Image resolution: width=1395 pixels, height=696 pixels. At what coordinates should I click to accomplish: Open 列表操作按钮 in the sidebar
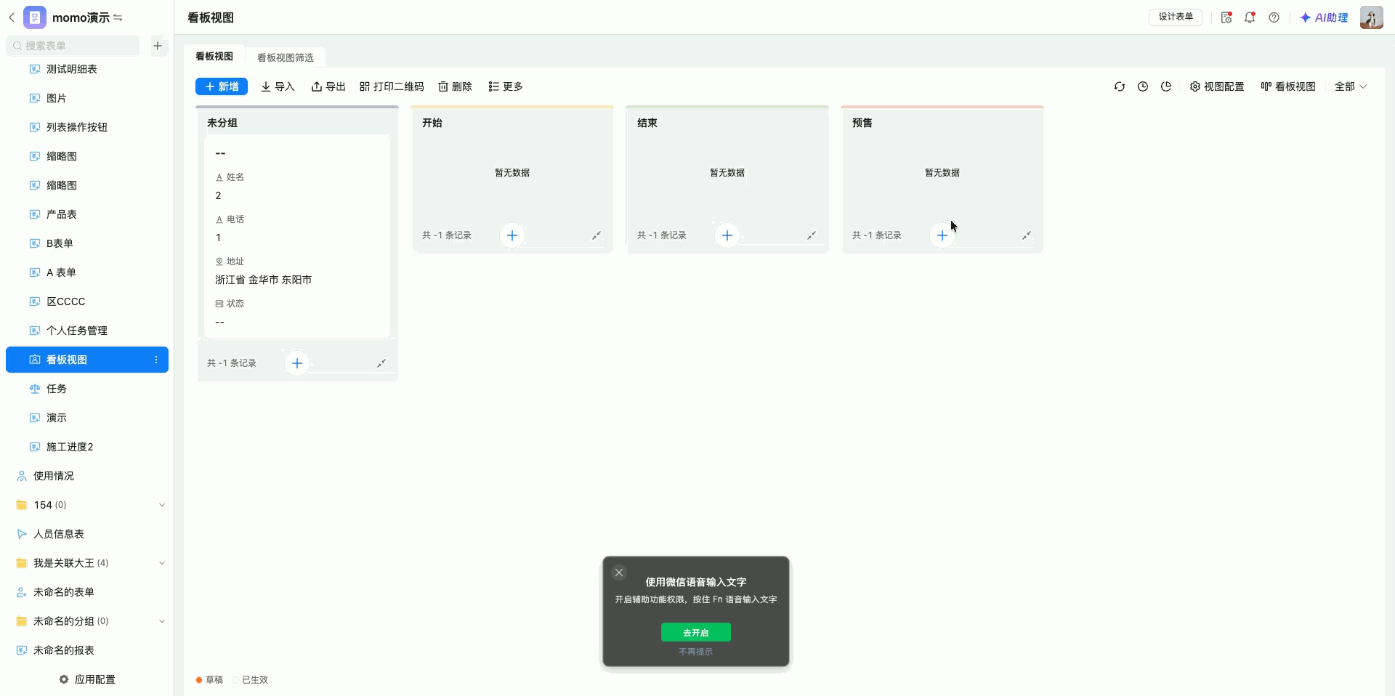[87, 127]
